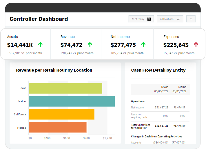
Task: Click the green up arrow beside Assets
Action: [x=40, y=45]
